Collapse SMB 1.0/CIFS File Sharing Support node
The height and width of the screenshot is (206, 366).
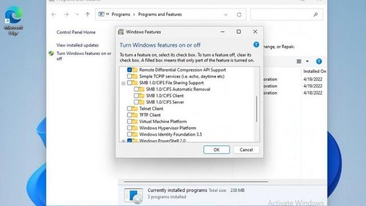point(124,83)
